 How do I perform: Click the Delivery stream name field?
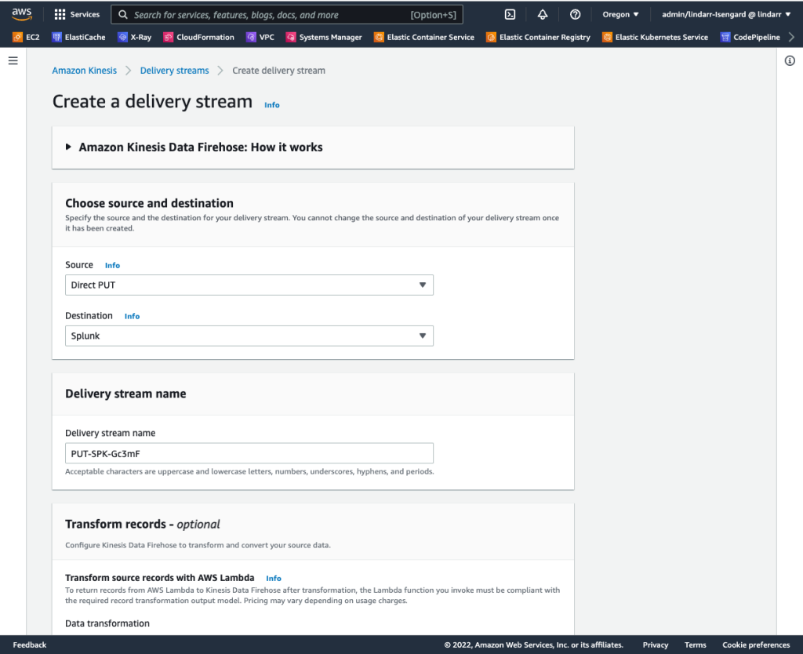point(249,453)
